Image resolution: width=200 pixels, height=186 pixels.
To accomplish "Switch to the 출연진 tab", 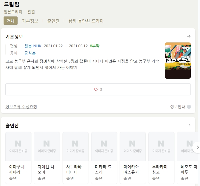I will 53,21.
